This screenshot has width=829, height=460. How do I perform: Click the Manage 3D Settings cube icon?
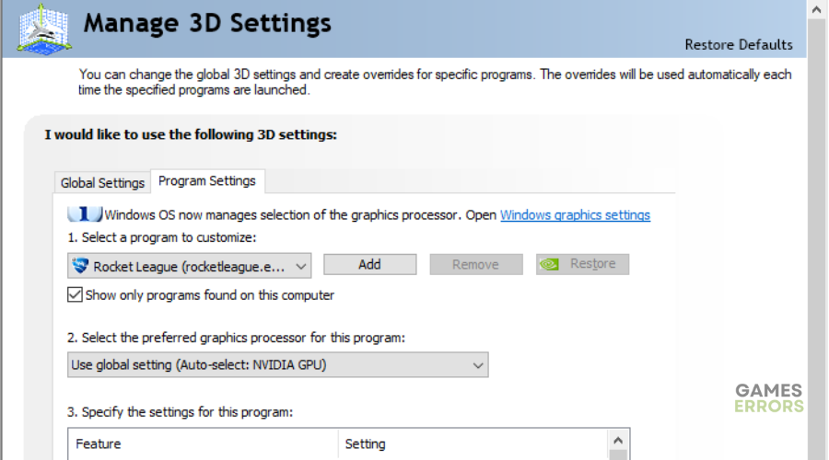(44, 29)
